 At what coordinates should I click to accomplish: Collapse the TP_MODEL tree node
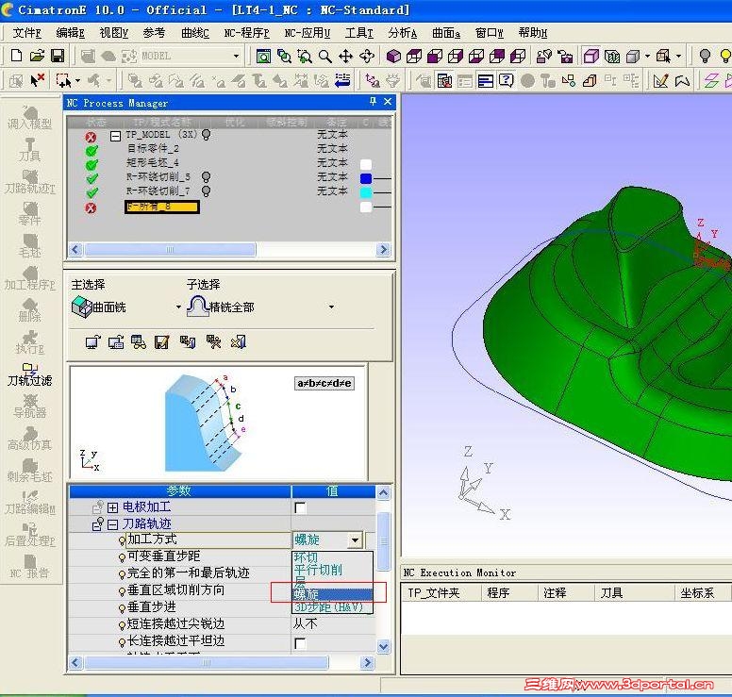tap(115, 136)
